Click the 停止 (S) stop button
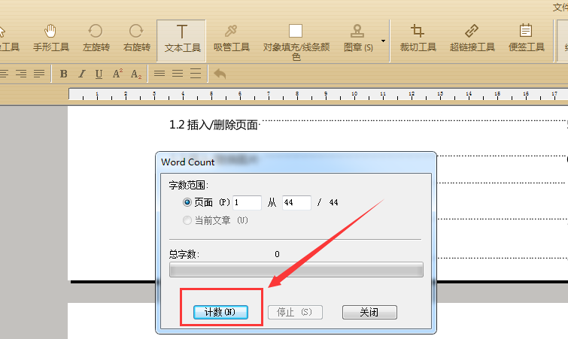The image size is (568, 339). click(295, 312)
